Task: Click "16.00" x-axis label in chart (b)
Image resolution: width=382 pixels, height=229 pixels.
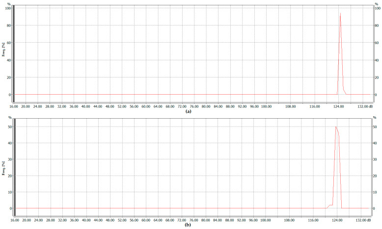Action: (15, 220)
